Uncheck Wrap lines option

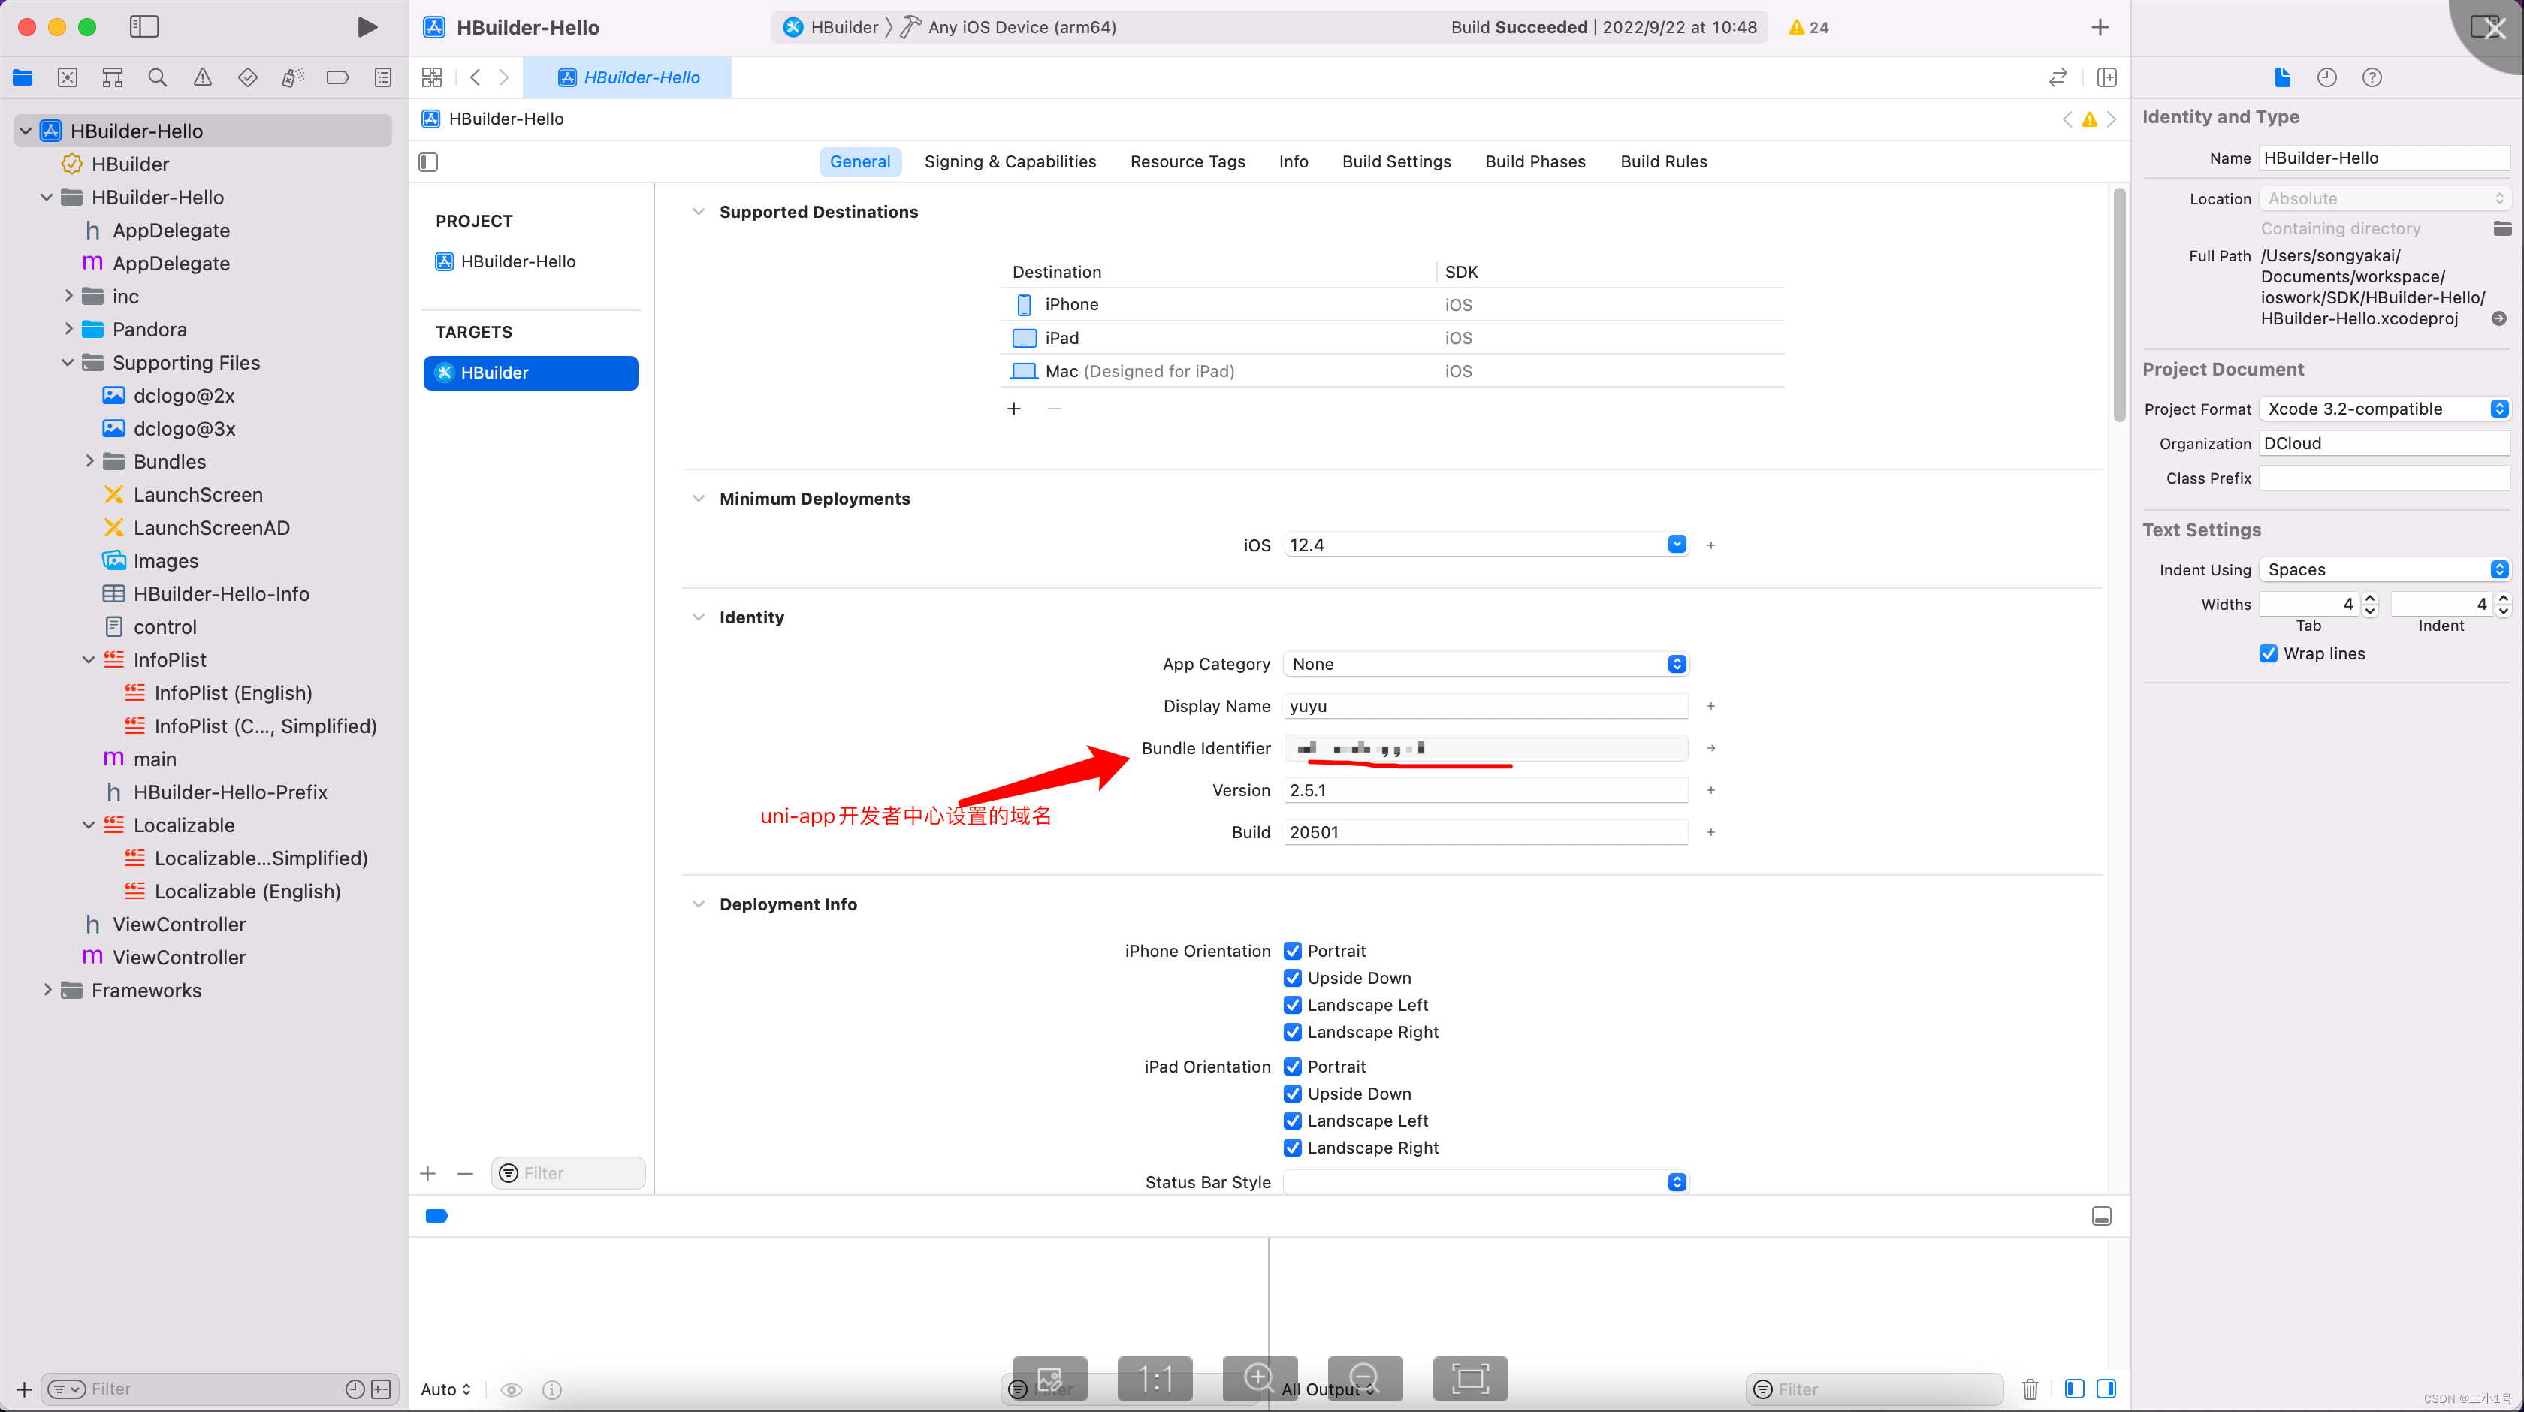click(2269, 653)
